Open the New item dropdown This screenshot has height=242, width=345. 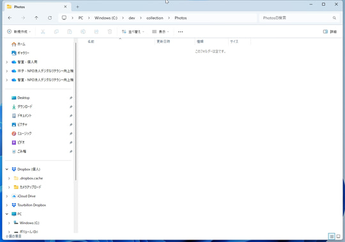point(19,32)
